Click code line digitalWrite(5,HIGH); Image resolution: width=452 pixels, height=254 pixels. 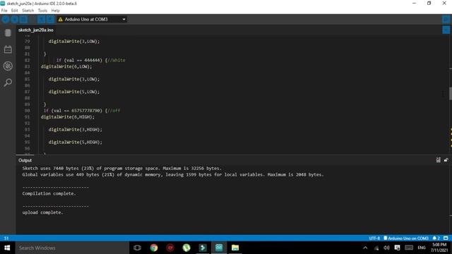[76, 142]
